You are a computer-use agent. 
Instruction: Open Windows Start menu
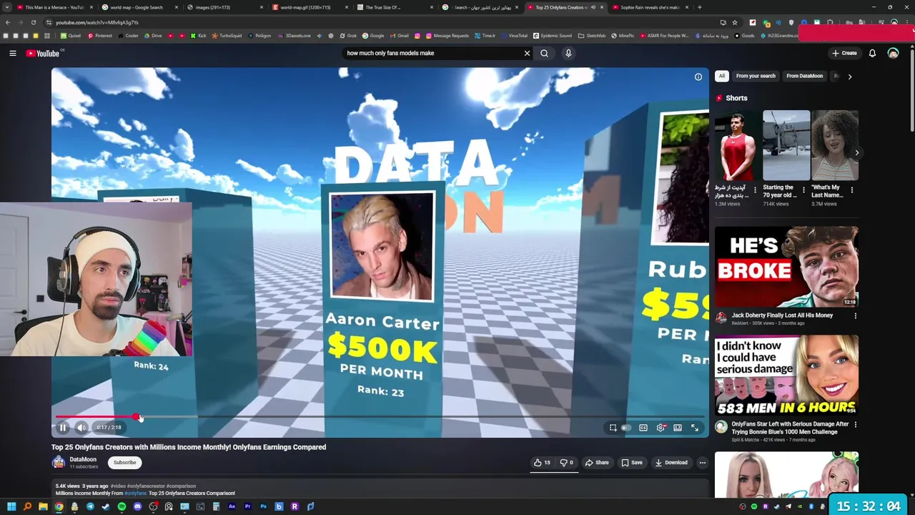[x=11, y=506]
